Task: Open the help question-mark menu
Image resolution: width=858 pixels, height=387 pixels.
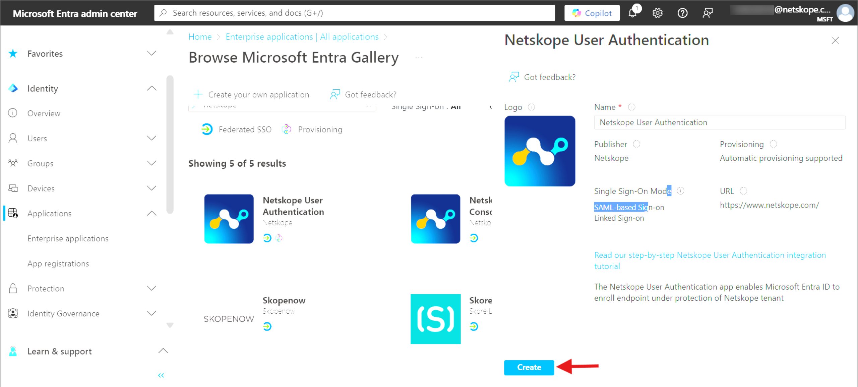Action: pos(682,13)
